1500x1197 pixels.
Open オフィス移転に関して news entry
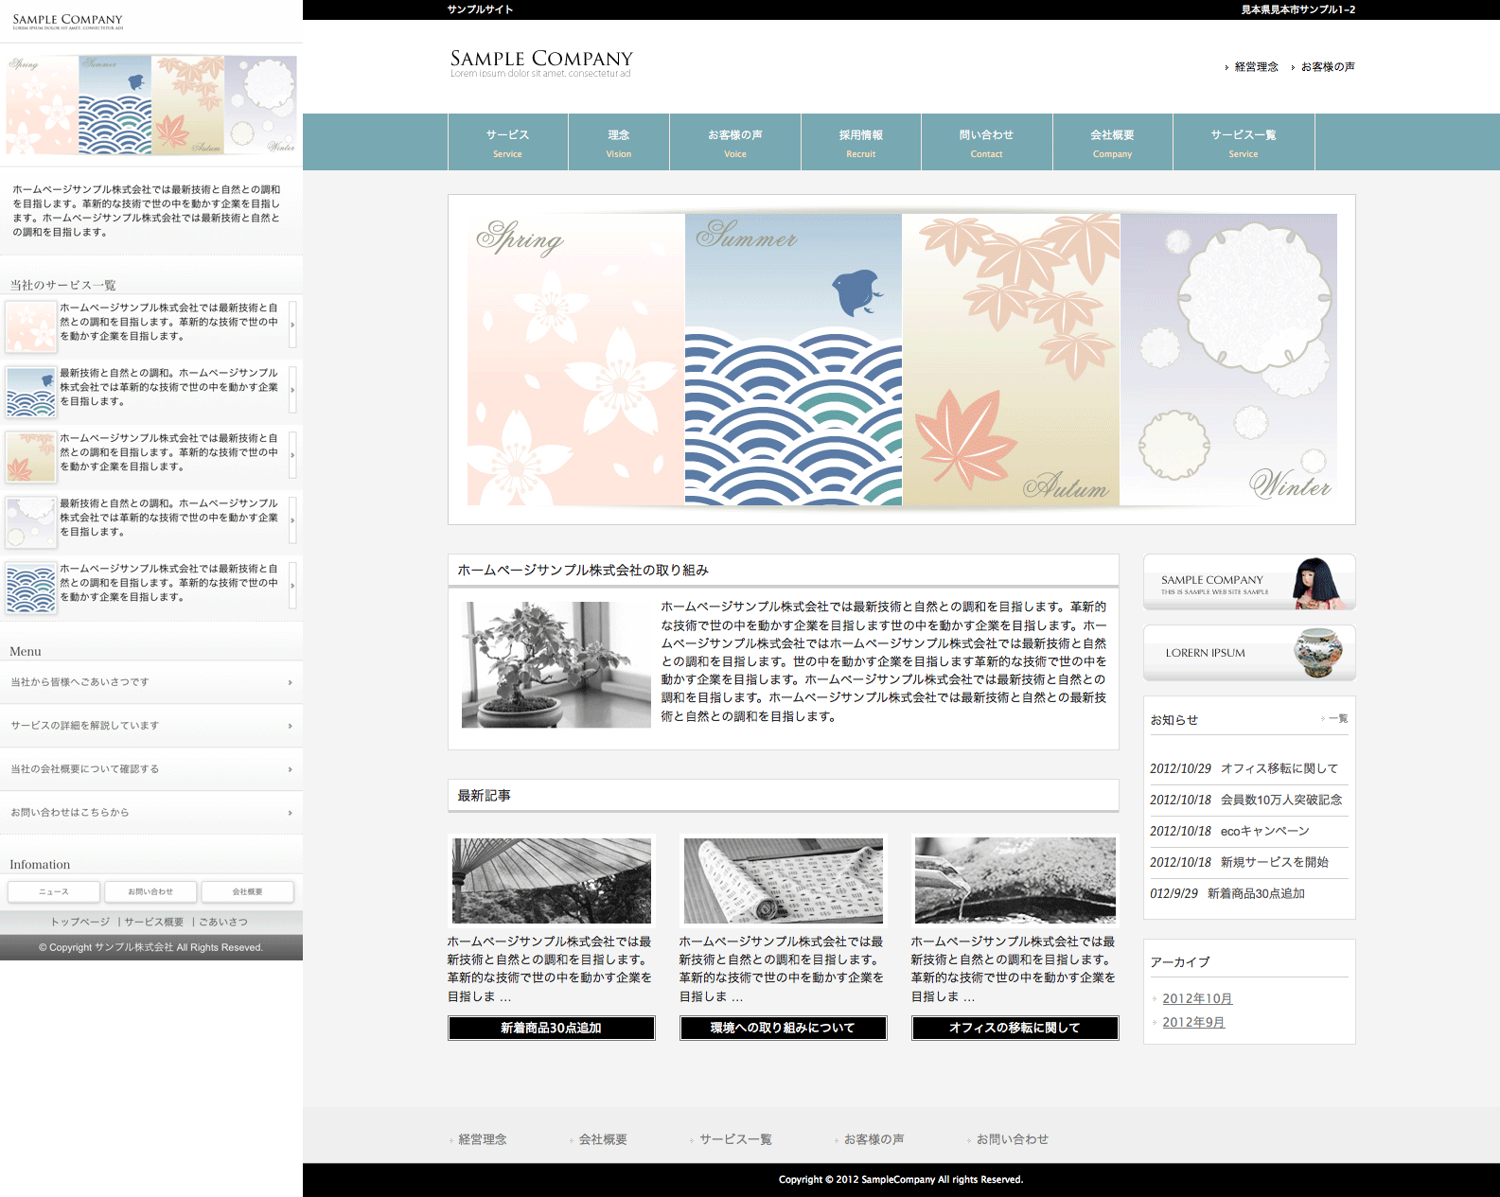coord(1279,768)
